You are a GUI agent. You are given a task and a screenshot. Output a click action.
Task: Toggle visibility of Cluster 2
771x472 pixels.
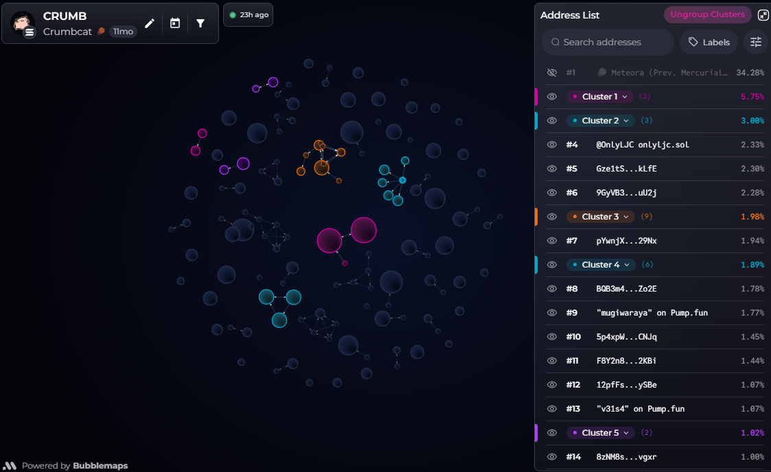(x=552, y=121)
